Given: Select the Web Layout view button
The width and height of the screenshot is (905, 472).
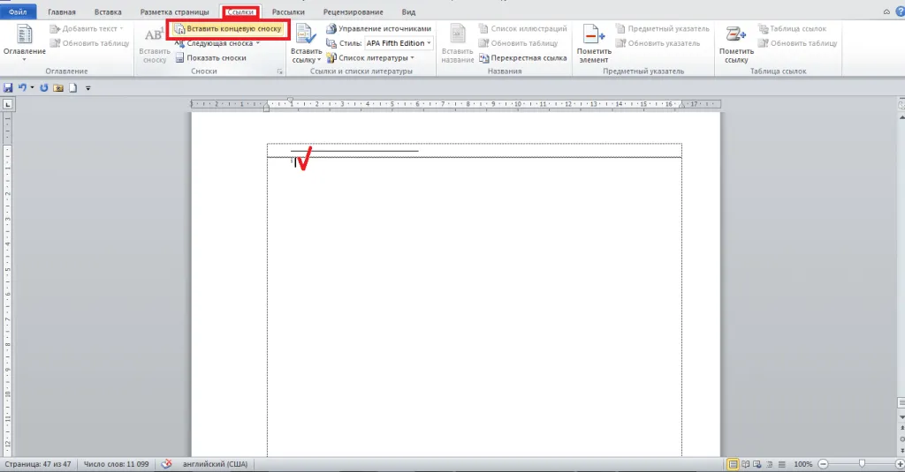Looking at the screenshot, I should (x=757, y=464).
